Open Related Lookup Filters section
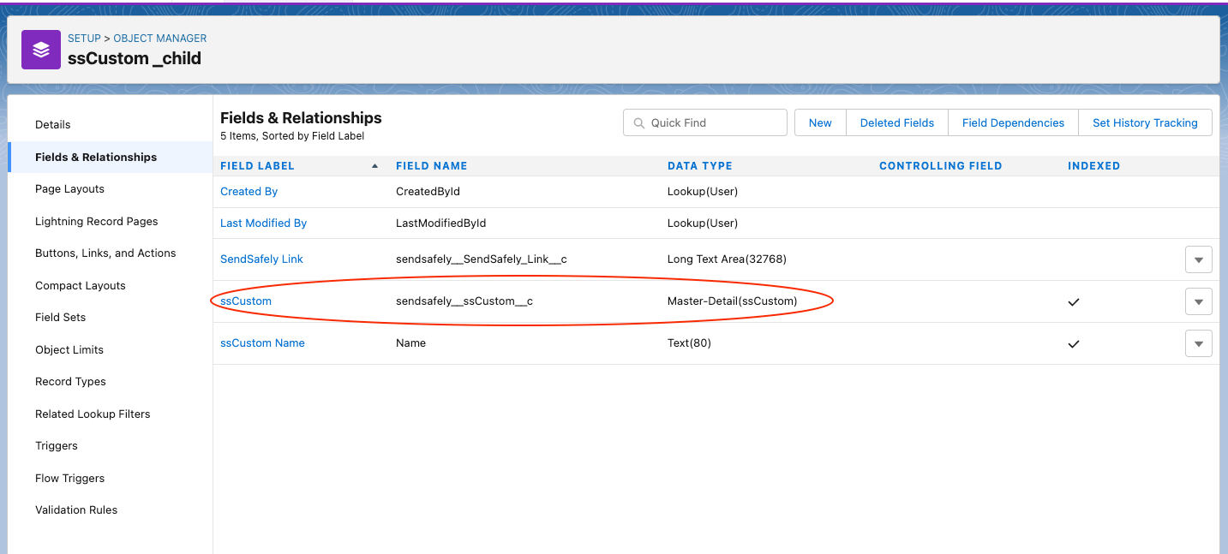The height and width of the screenshot is (554, 1228). pyautogui.click(x=93, y=414)
